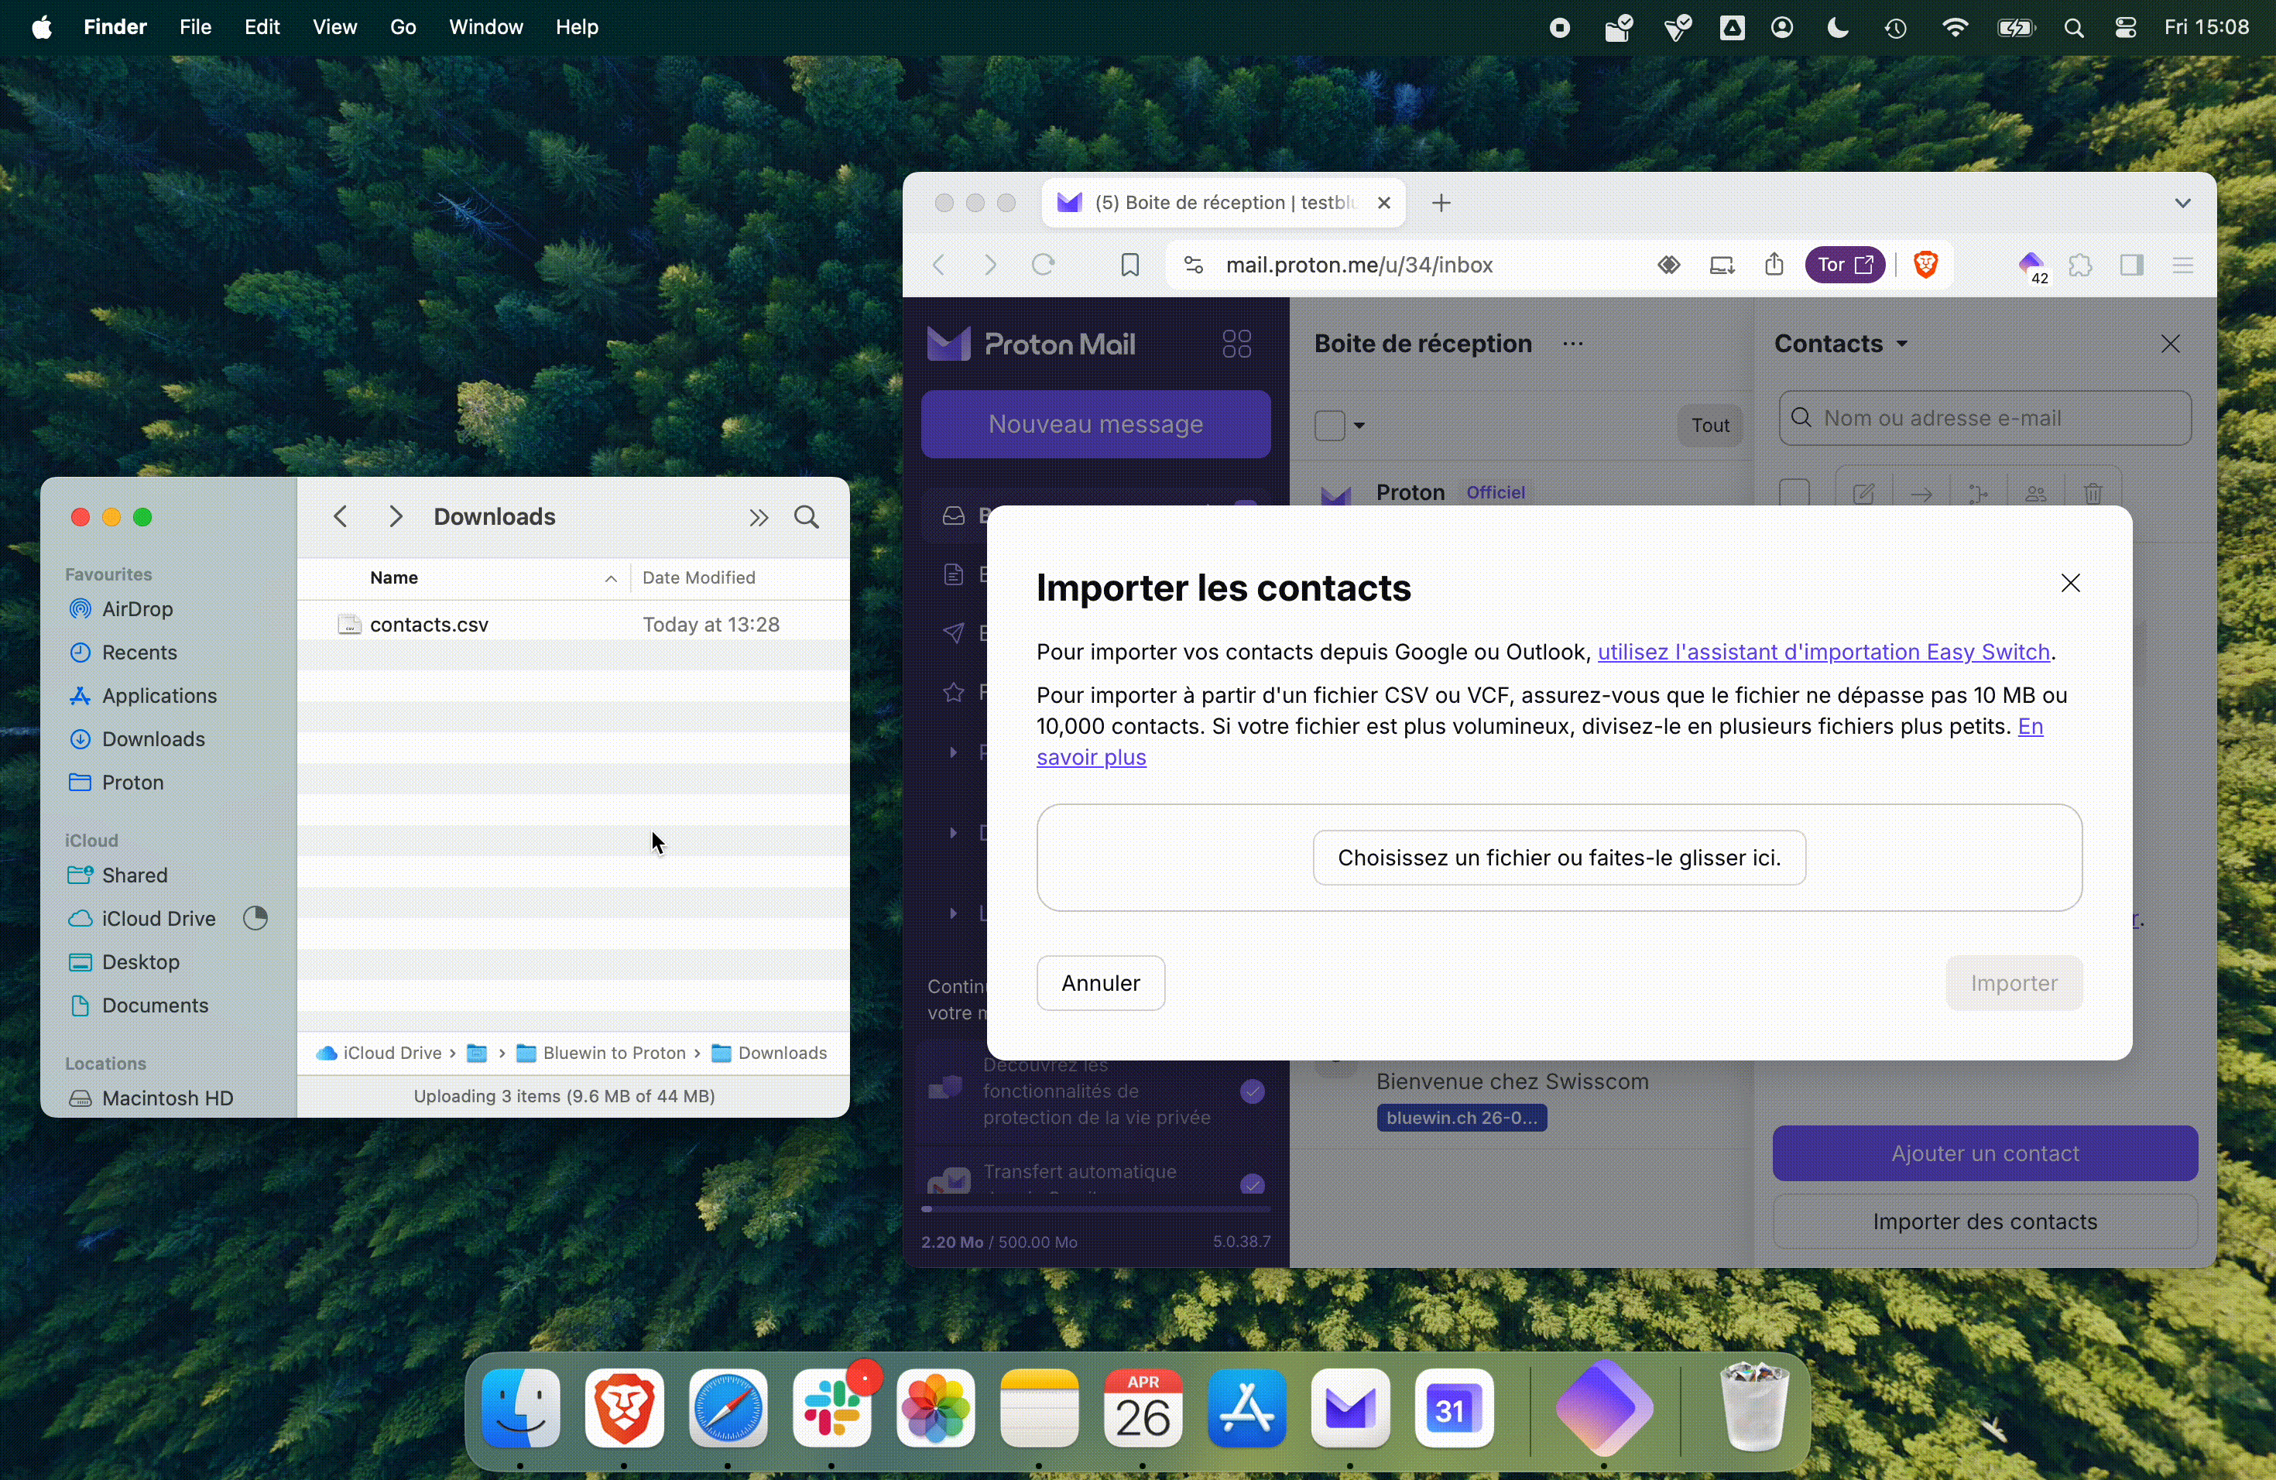The image size is (2276, 1480).
Task: Follow the En savoir plus link
Action: (x=1091, y=757)
